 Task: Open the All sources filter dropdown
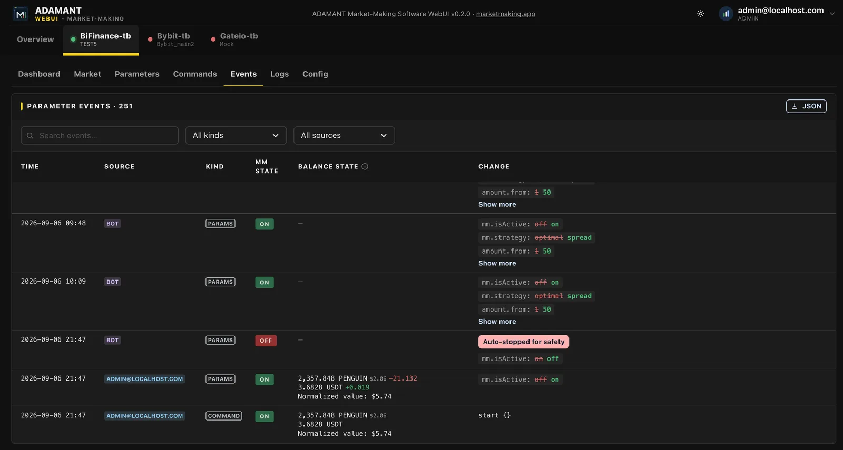pos(344,135)
